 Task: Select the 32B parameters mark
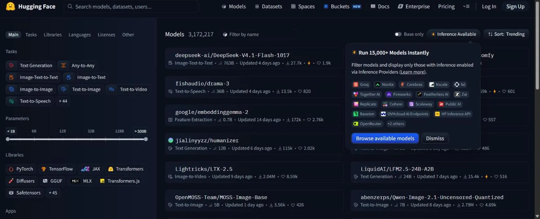pos(91,131)
